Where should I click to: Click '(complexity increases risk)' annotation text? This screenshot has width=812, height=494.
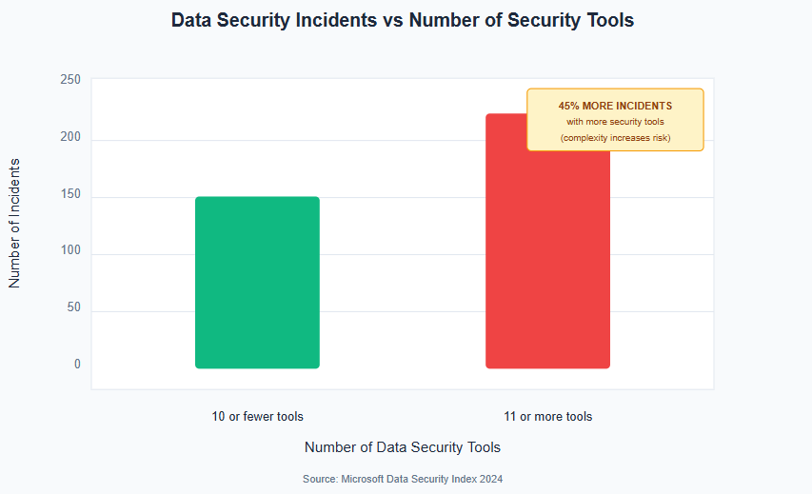coord(615,138)
